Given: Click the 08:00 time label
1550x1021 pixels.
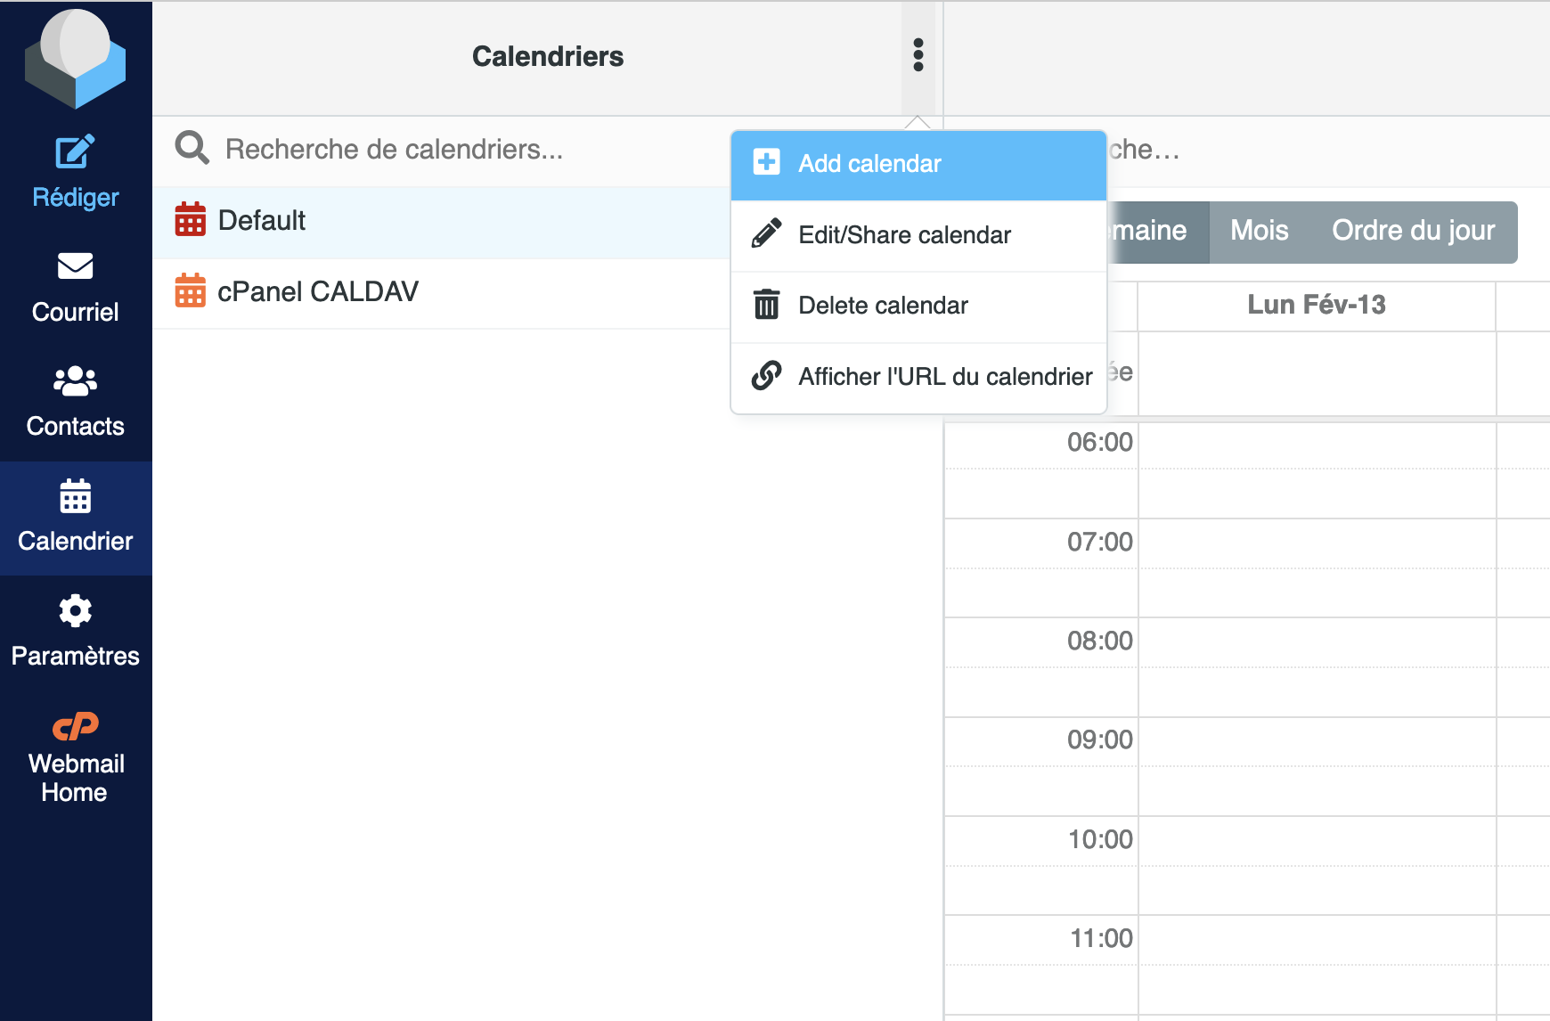Looking at the screenshot, I should click(x=1100, y=641).
